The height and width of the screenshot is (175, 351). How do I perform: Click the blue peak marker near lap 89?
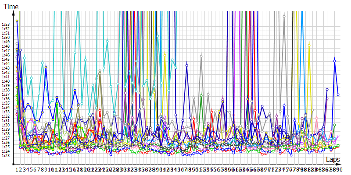point(335,61)
